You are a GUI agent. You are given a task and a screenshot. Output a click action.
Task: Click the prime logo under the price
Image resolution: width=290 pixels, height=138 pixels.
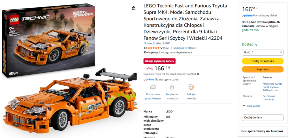(149, 79)
